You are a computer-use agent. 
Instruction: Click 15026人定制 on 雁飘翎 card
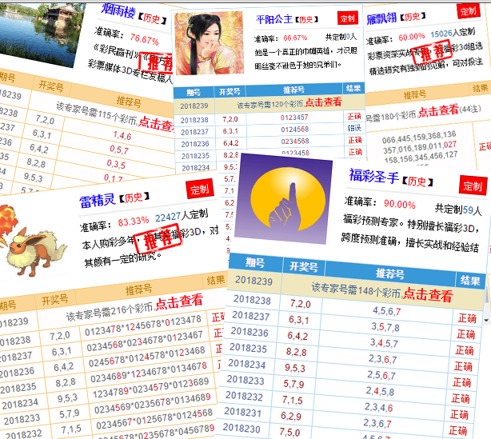[x=453, y=33]
